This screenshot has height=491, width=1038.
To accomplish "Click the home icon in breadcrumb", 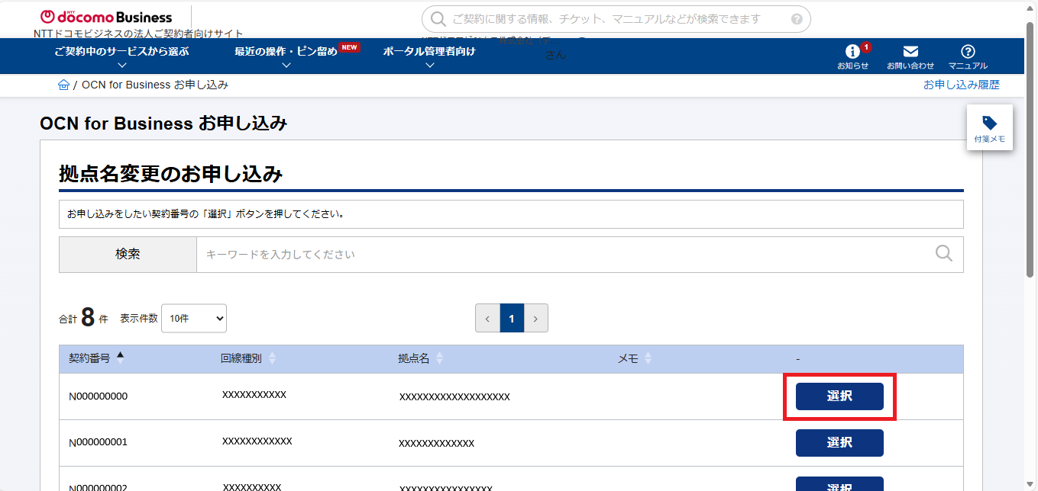I will pos(63,85).
